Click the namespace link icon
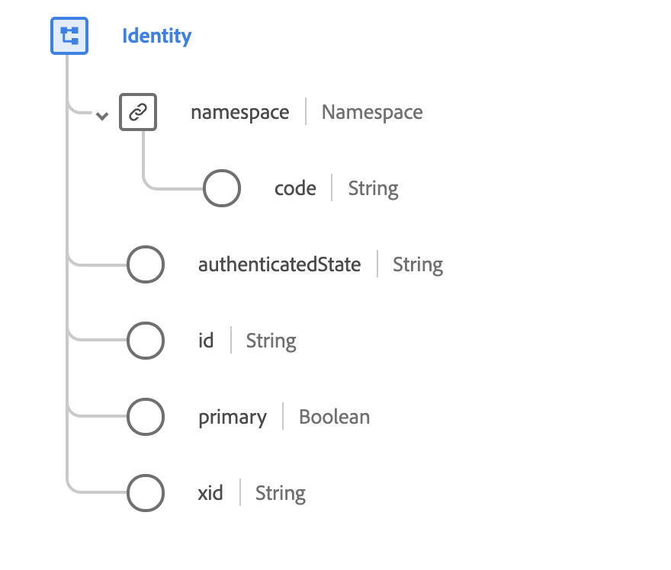The height and width of the screenshot is (570, 671). click(138, 113)
